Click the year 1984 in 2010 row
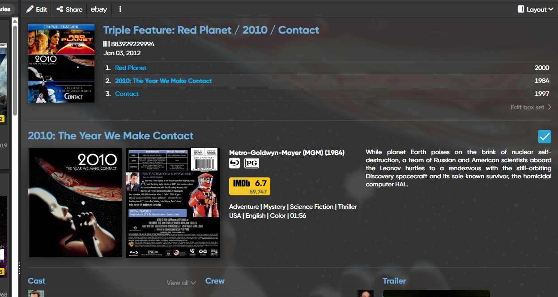 pos(542,81)
